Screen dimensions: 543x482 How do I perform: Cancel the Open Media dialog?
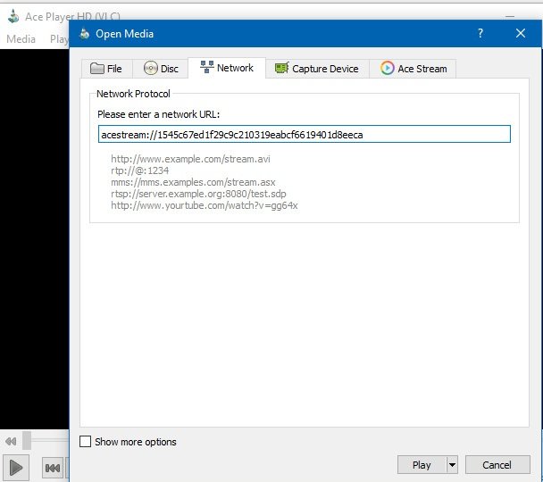click(x=497, y=465)
